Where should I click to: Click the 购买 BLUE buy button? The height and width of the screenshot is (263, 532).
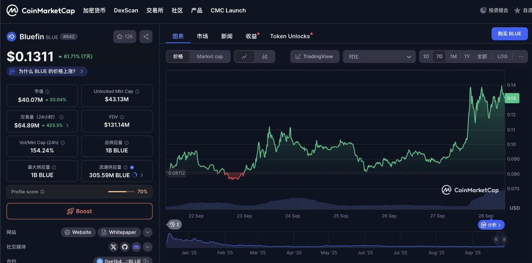(x=509, y=34)
